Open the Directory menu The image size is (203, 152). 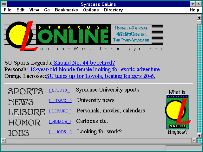pyautogui.click(x=114, y=10)
